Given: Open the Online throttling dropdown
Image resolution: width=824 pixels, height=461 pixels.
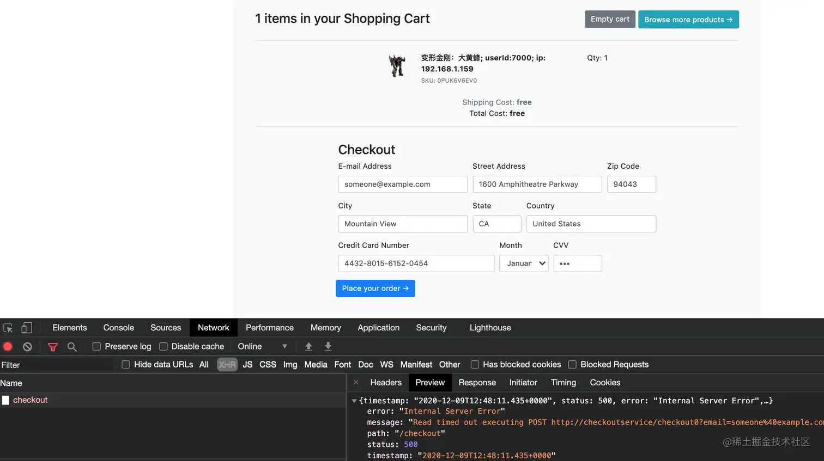Looking at the screenshot, I should tap(262, 347).
